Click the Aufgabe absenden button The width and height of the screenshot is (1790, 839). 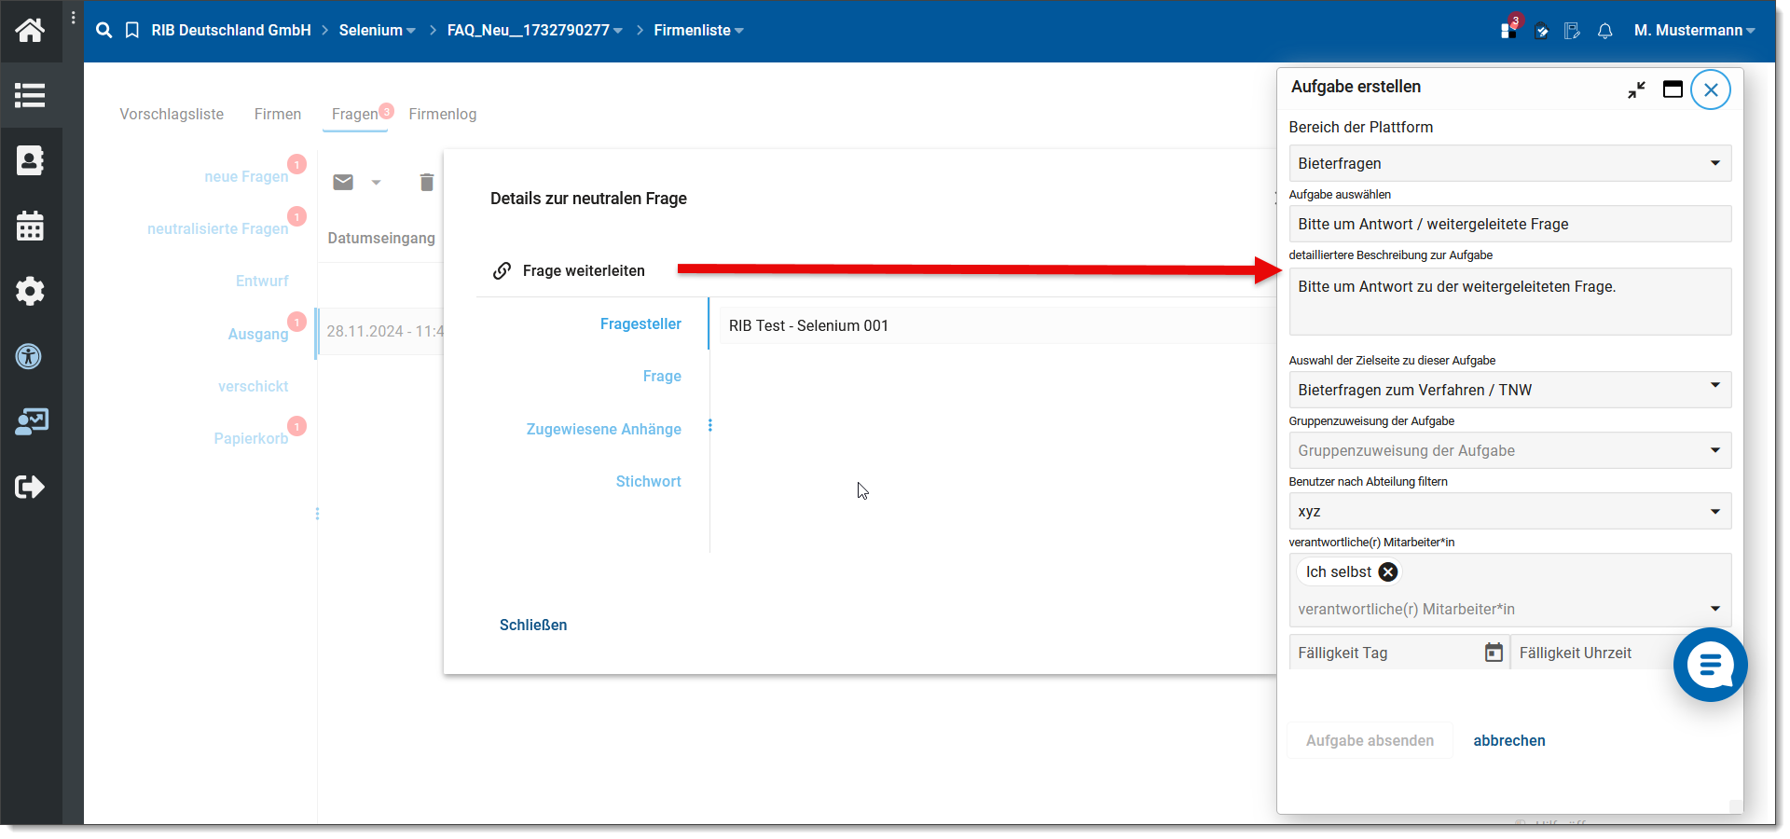click(1370, 740)
